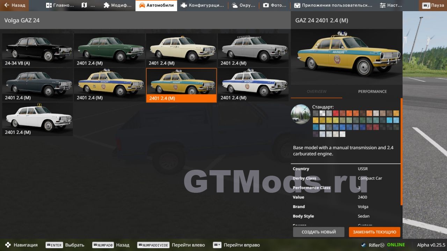
Task: Select the highlighted yellow-teal militia 2401 card
Action: coord(182,85)
